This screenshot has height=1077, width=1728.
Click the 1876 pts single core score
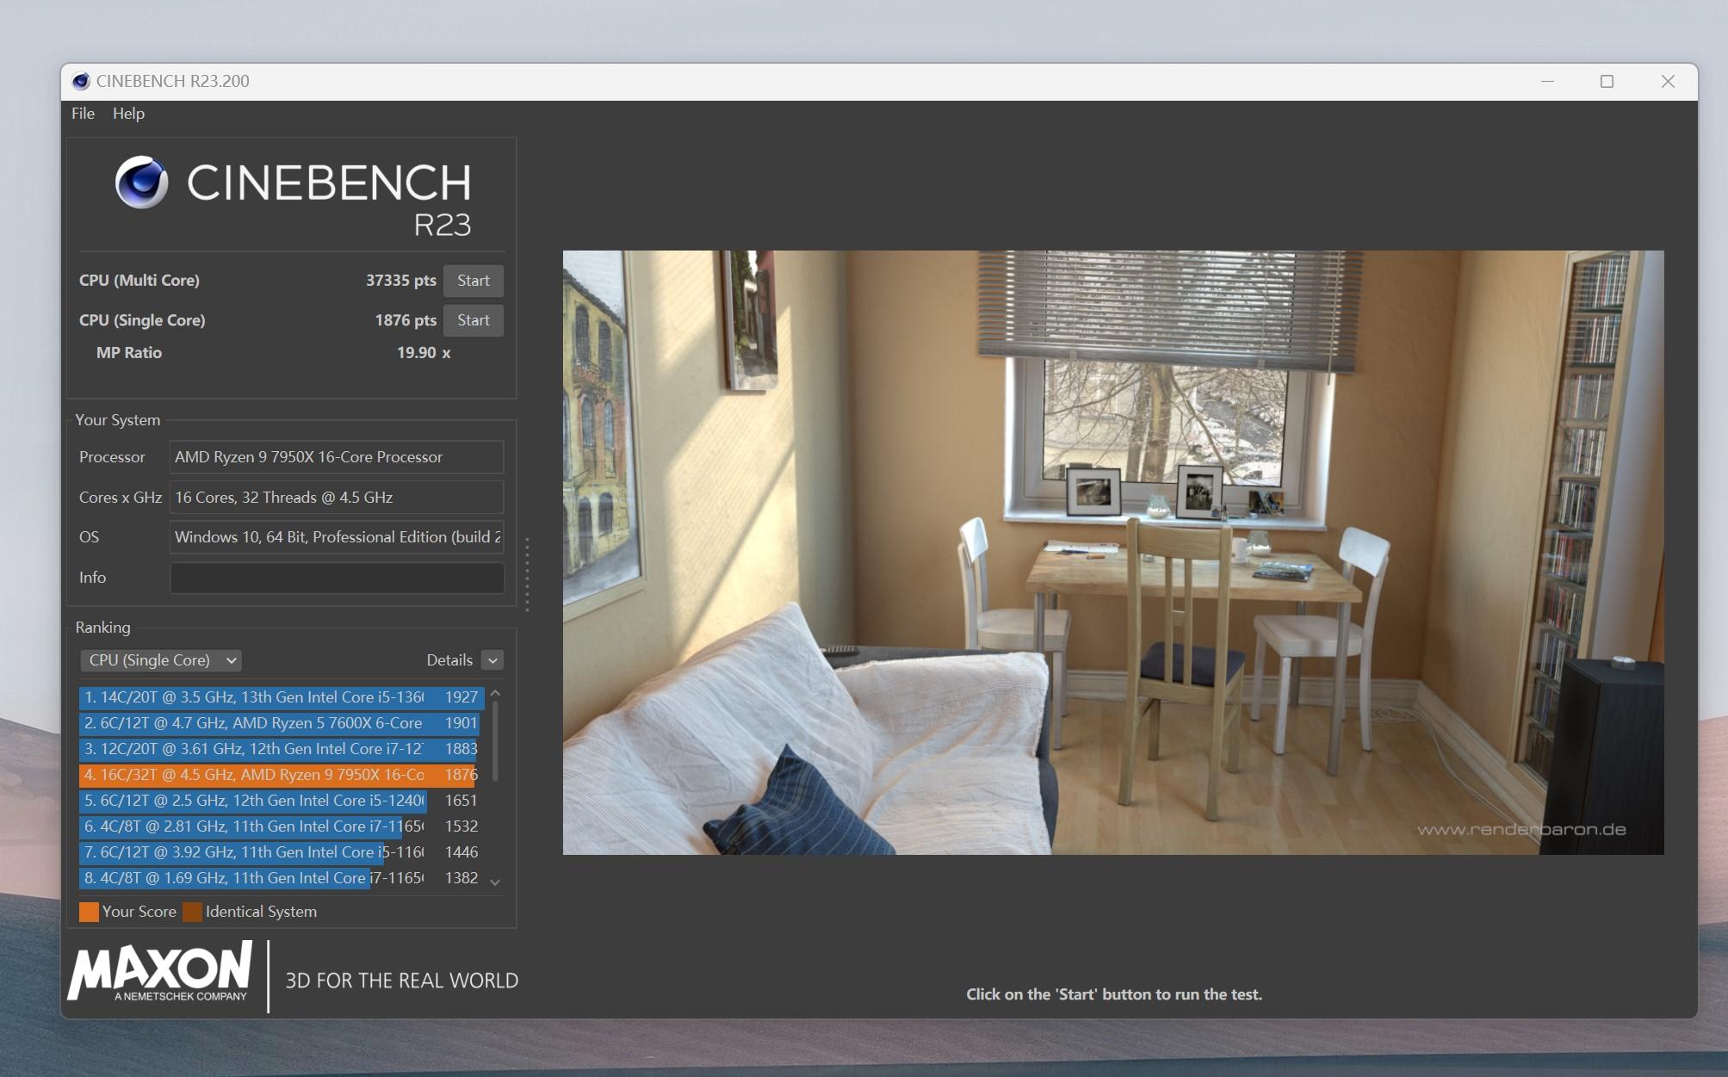(406, 320)
